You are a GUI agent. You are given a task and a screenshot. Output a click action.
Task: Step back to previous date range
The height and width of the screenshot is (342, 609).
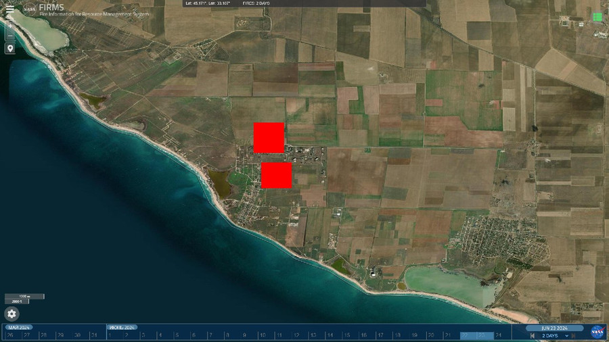[533, 336]
